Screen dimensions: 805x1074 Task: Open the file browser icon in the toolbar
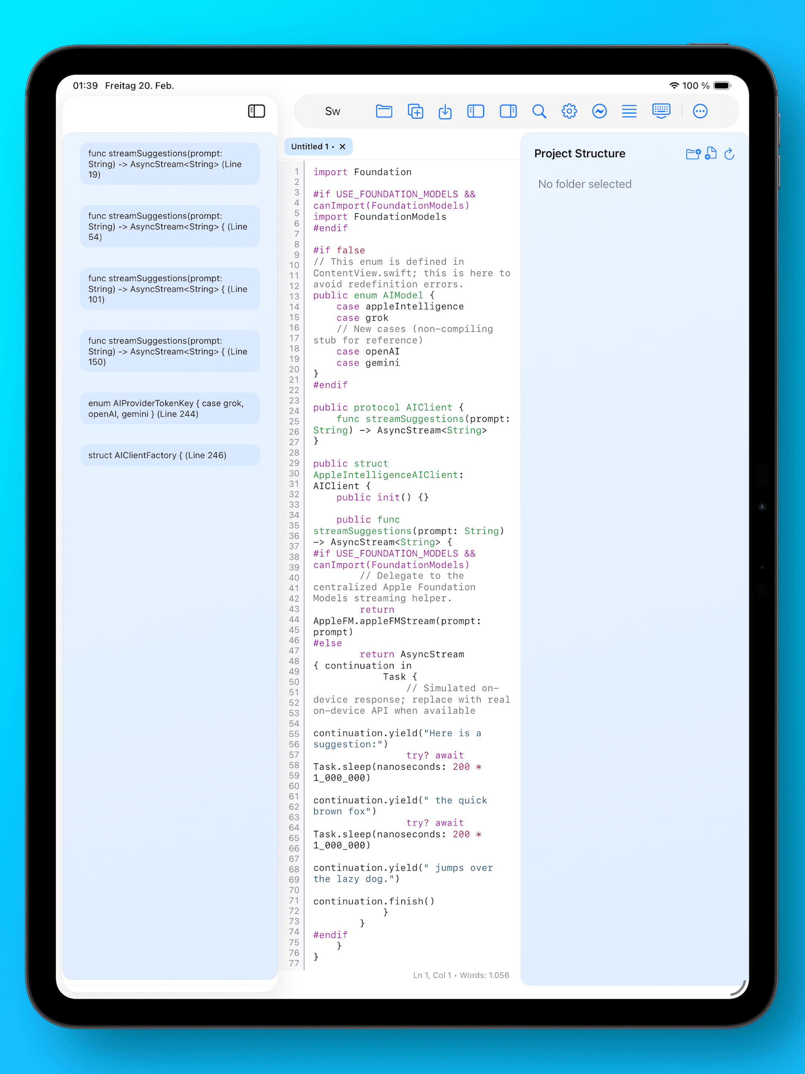pyautogui.click(x=384, y=111)
